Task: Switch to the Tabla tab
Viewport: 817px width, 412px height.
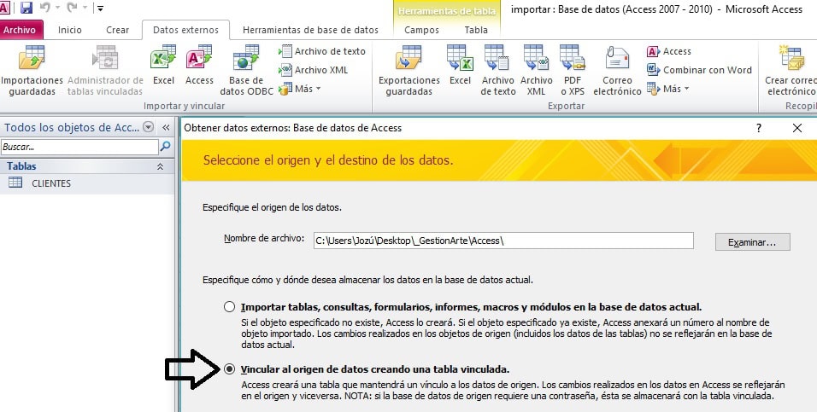Action: pos(476,30)
